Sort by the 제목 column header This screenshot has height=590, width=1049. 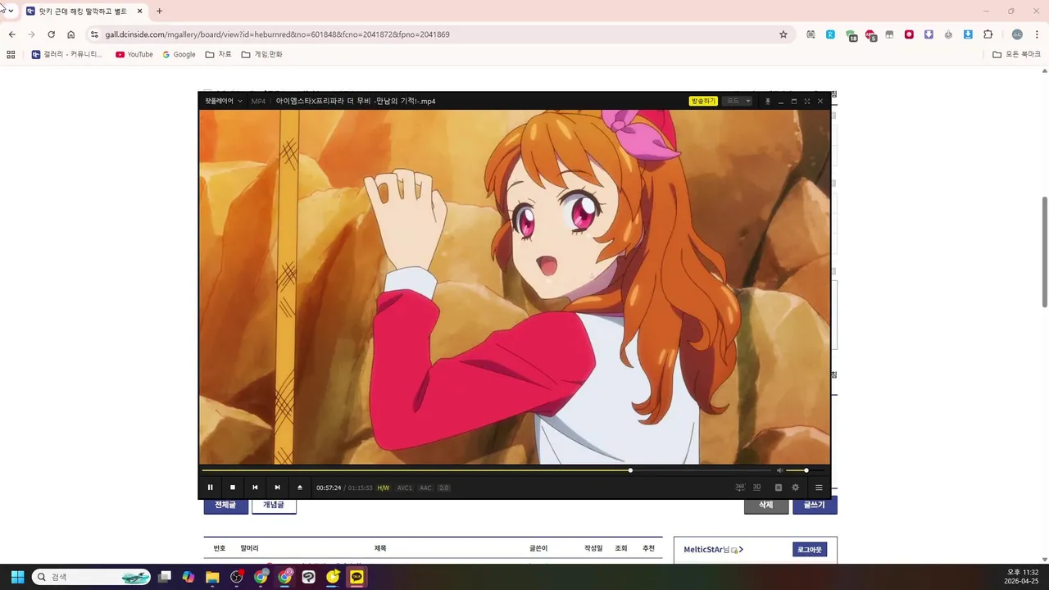380,548
